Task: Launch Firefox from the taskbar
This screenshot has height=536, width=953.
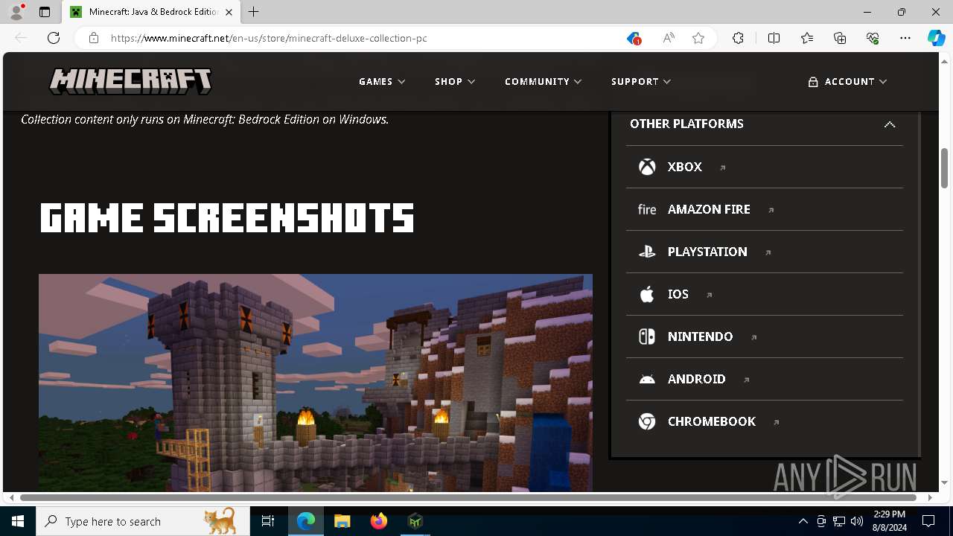Action: click(x=379, y=521)
